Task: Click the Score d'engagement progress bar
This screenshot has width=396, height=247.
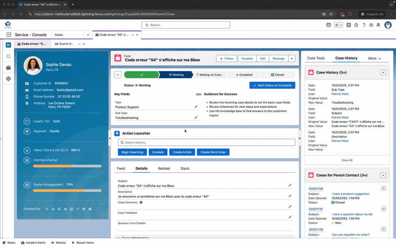Action: point(67,191)
